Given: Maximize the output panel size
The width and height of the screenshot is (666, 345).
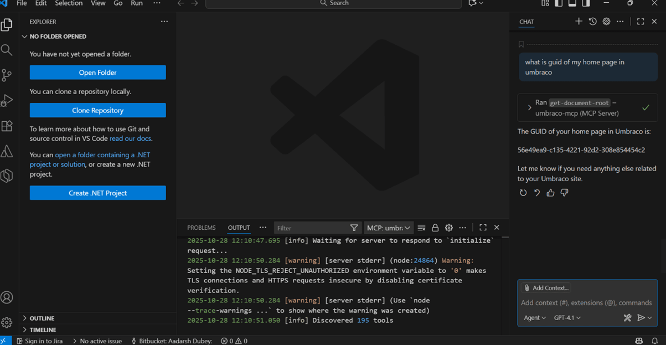Looking at the screenshot, I should (483, 228).
